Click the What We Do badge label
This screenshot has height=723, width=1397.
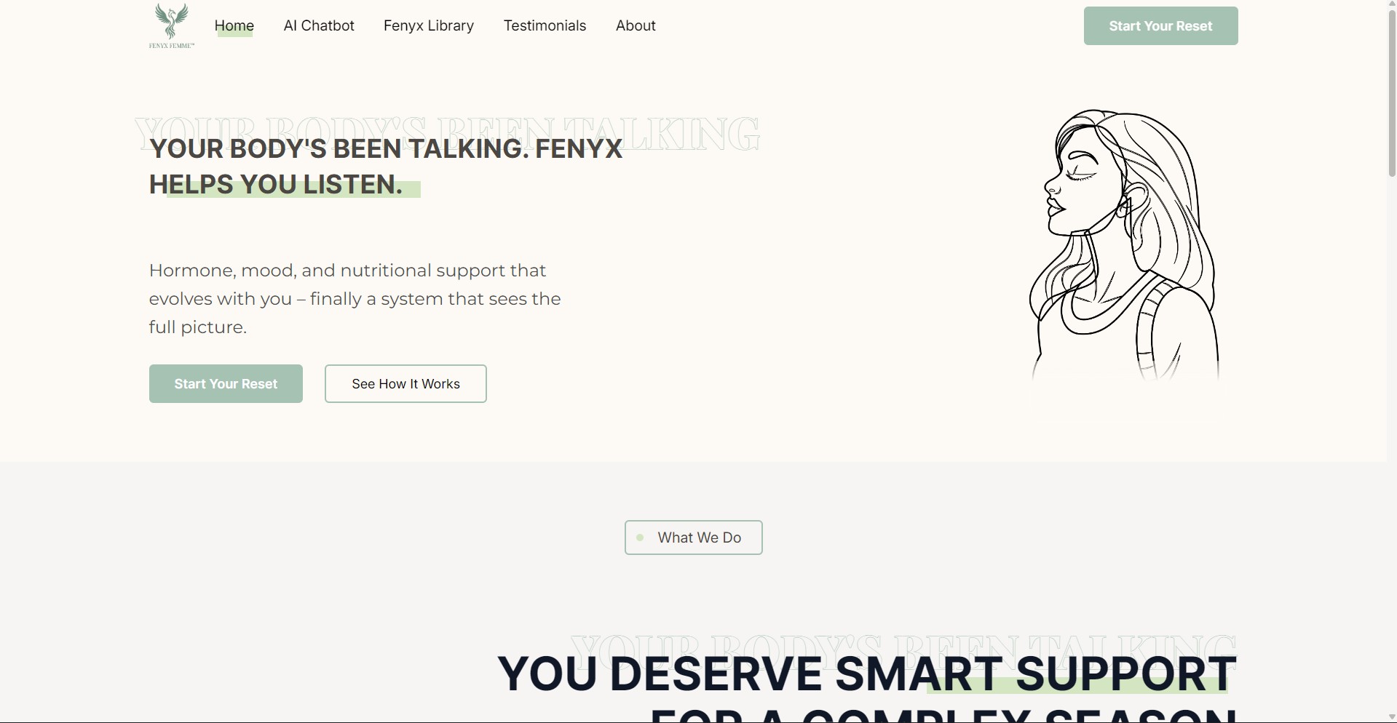coord(700,538)
